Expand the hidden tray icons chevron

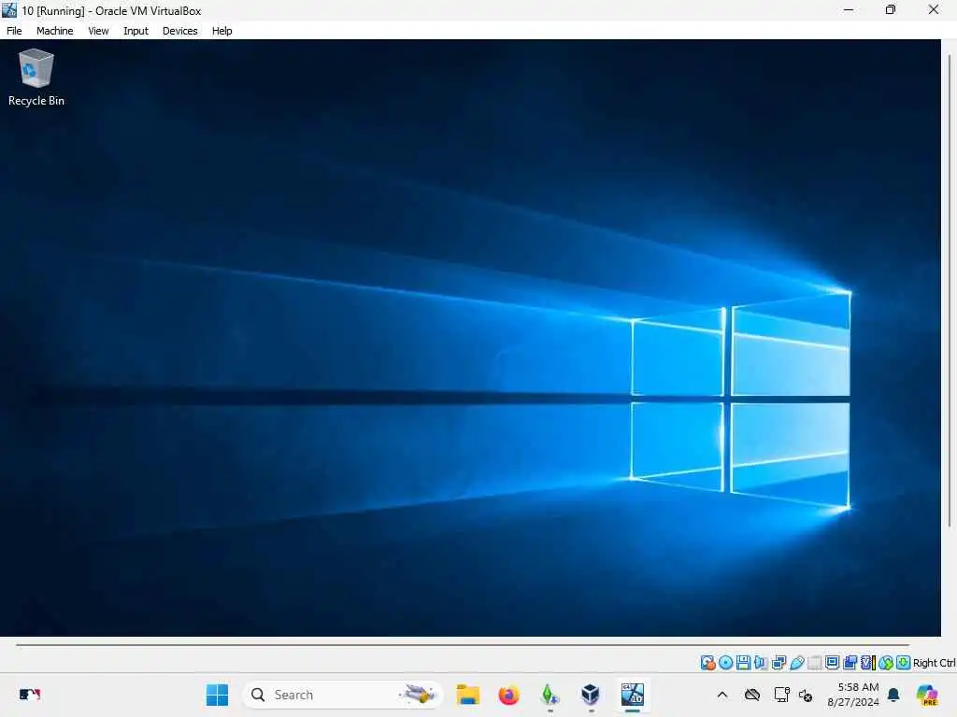tap(722, 695)
